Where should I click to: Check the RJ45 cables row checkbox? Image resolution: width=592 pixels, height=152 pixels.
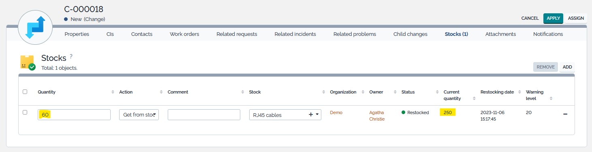(x=25, y=112)
